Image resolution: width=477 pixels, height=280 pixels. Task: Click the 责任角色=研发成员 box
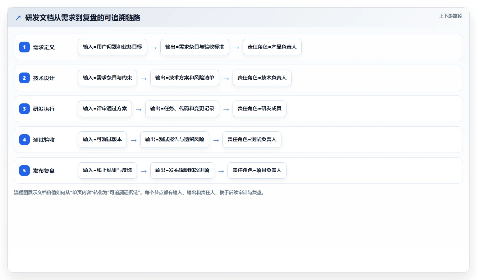260,109
